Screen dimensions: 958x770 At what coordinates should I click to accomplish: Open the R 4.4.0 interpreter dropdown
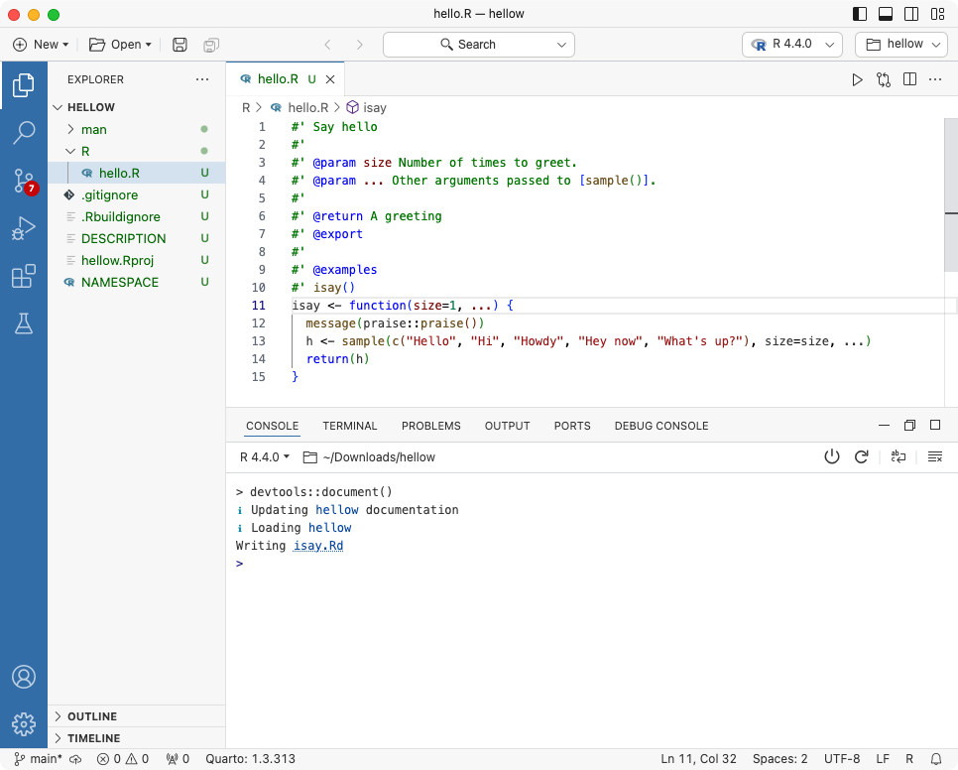coord(791,44)
